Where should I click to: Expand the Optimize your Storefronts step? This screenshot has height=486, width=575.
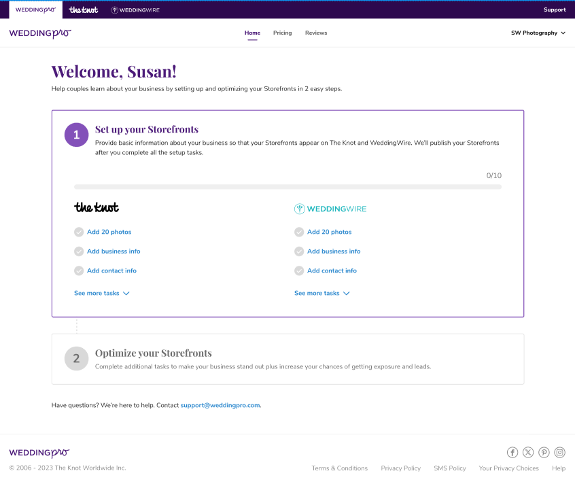[x=288, y=359]
